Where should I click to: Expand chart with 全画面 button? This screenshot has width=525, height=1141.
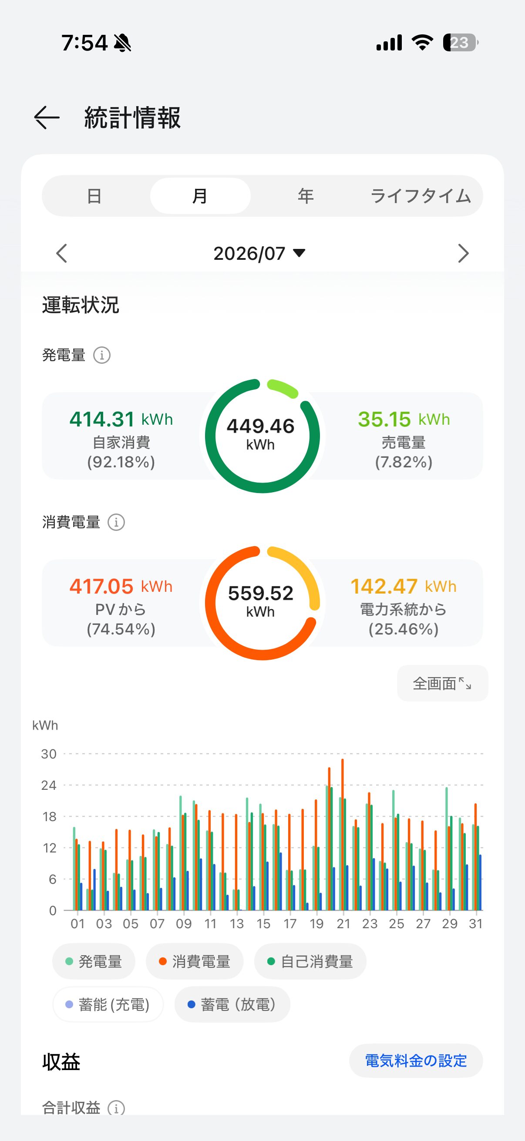(442, 684)
